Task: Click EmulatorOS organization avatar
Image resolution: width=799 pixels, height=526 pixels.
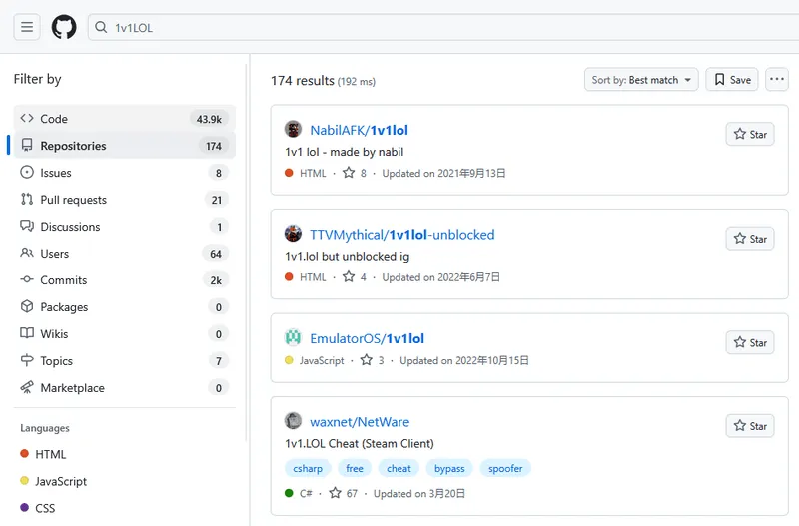Action: point(293,338)
